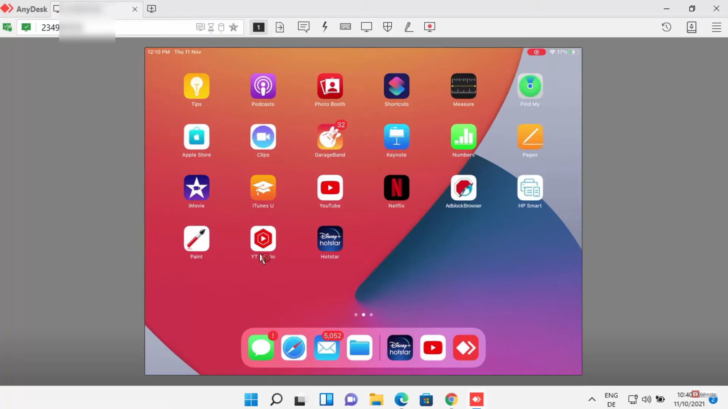The height and width of the screenshot is (409, 728).
Task: Click the remote address input field
Action: tap(152, 27)
